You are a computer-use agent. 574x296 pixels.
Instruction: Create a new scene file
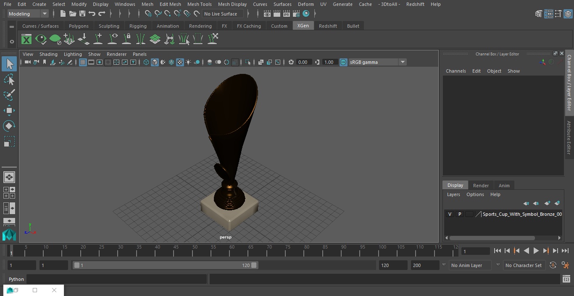point(63,14)
